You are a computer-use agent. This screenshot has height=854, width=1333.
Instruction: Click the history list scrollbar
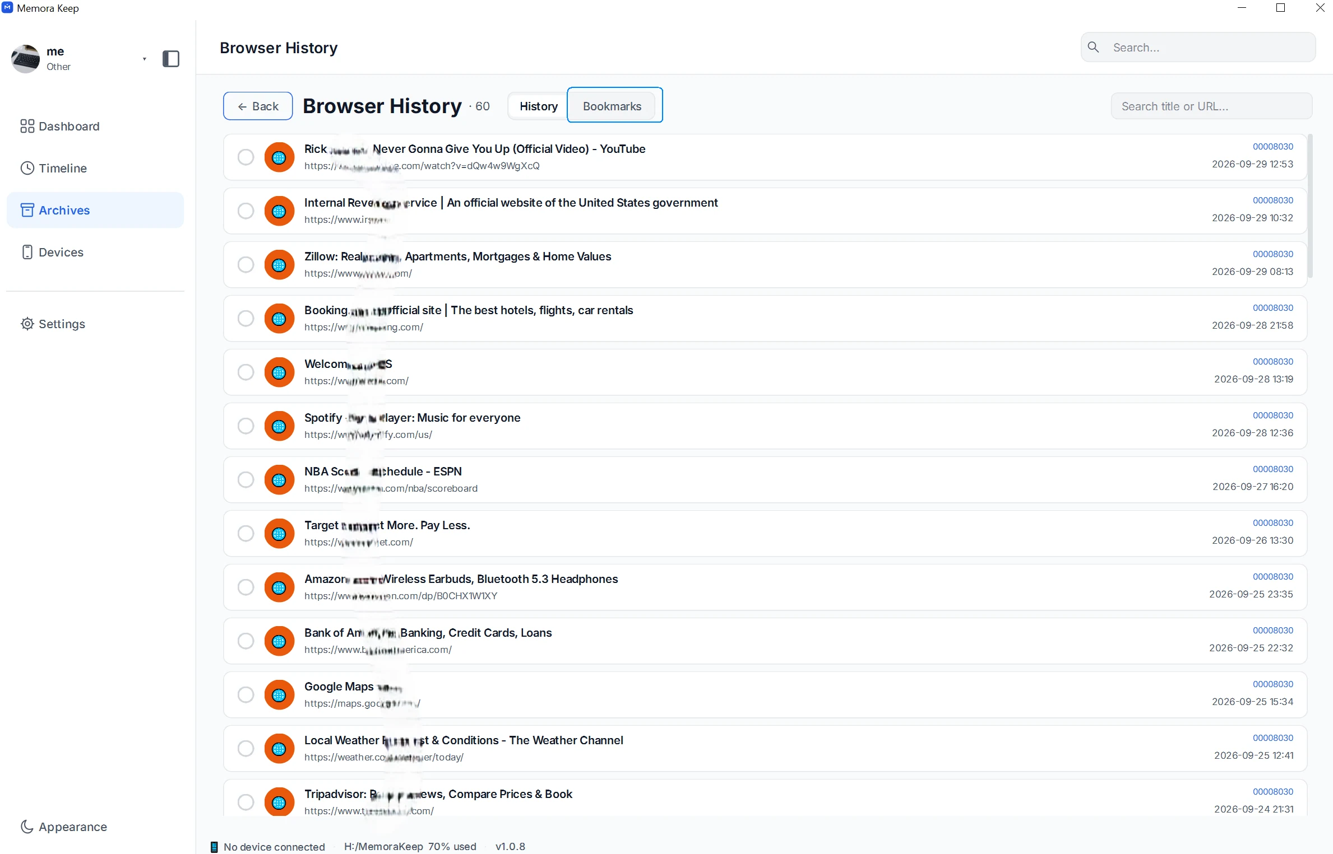(1311, 206)
